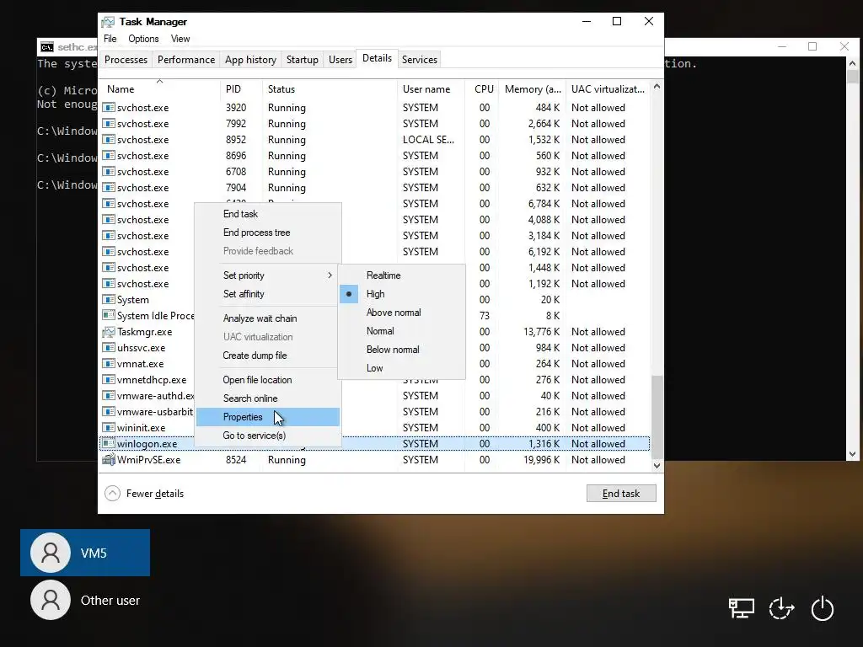Choose Search online
Image resolution: width=863 pixels, height=647 pixels.
267,398
